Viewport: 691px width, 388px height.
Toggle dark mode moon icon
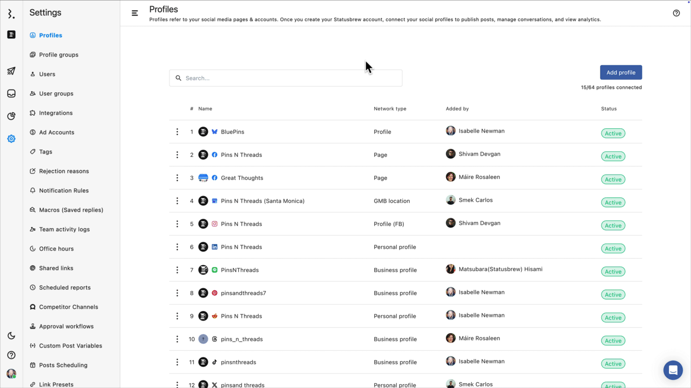[11, 336]
